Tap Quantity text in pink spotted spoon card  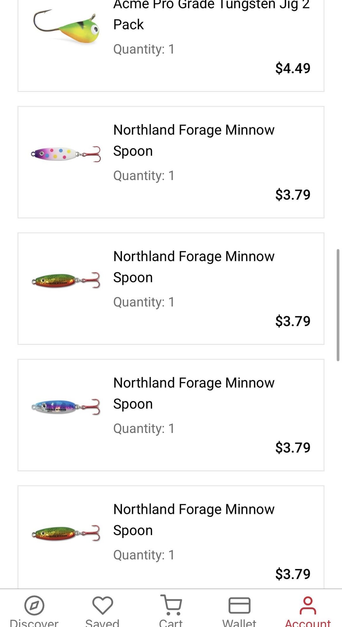pos(144,176)
